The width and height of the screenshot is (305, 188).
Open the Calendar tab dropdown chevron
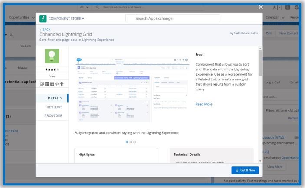coord(283,17)
